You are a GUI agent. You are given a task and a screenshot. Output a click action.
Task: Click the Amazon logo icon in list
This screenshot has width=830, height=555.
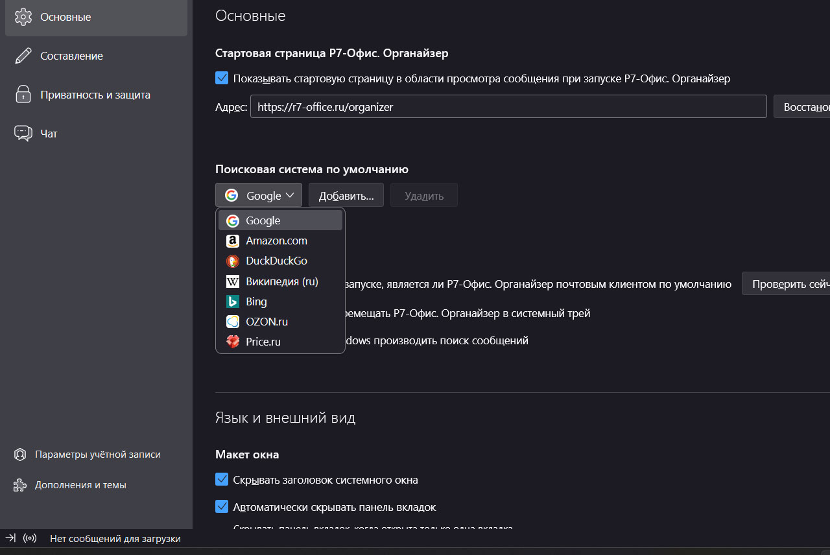click(233, 241)
